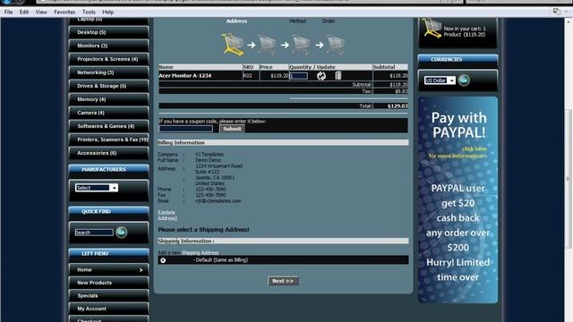Viewport: 573px width, 322px height.
Task: Click the coupon code input field
Action: click(x=185, y=129)
